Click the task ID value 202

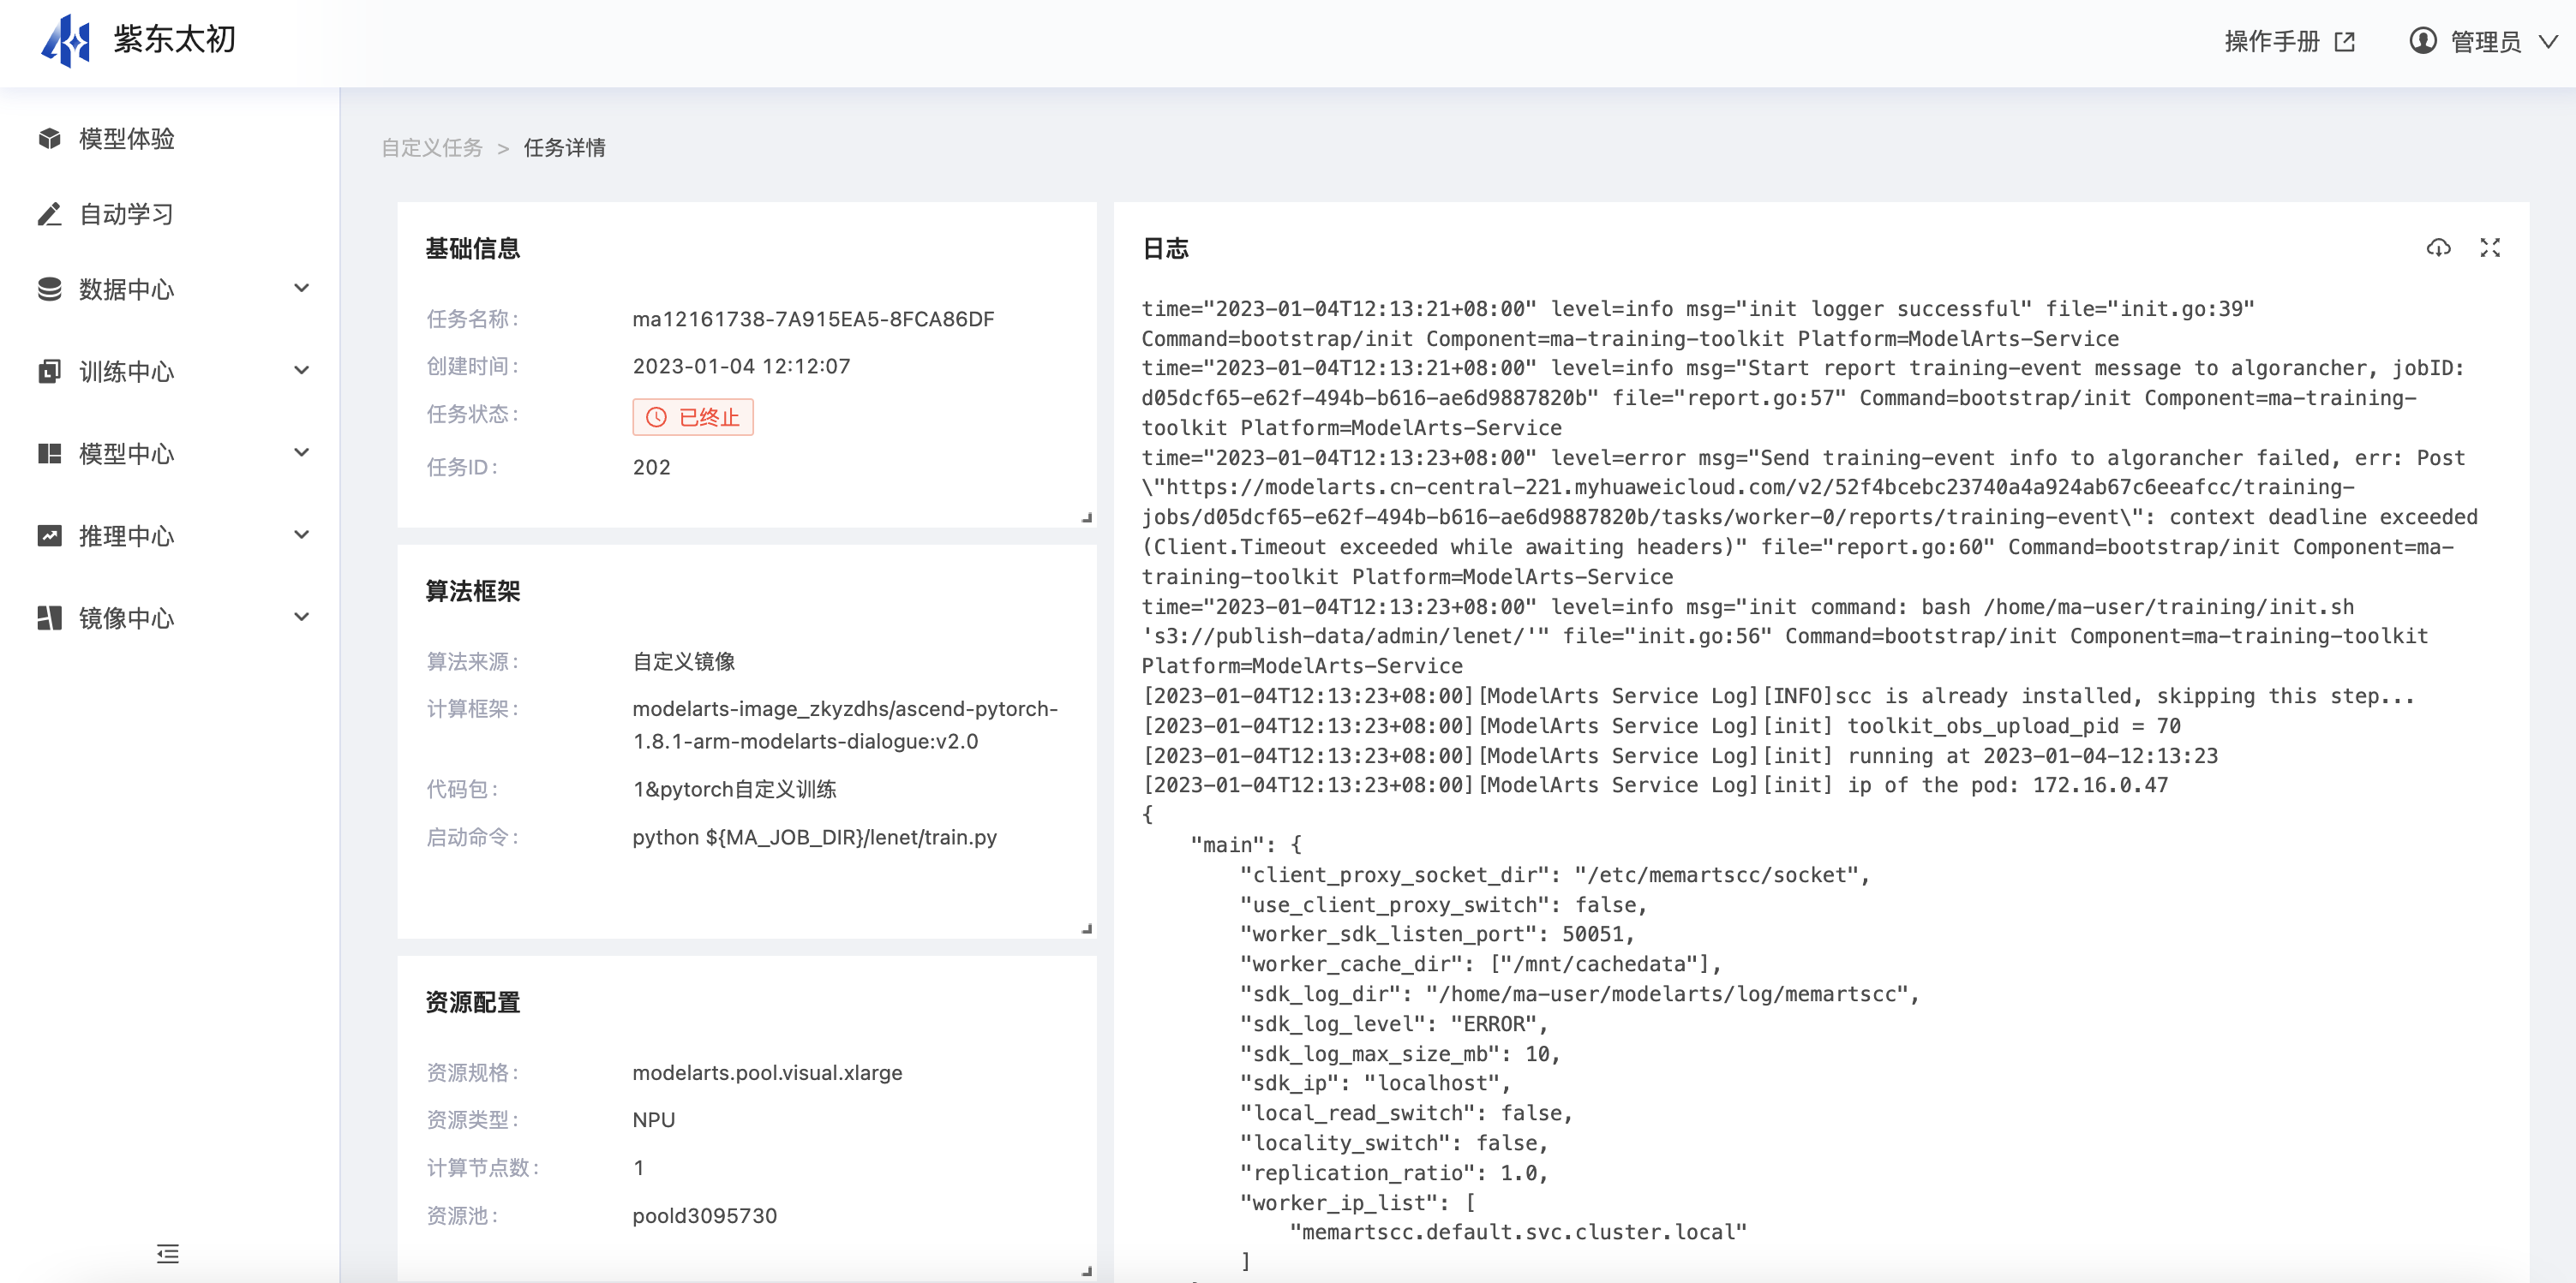pyautogui.click(x=651, y=467)
